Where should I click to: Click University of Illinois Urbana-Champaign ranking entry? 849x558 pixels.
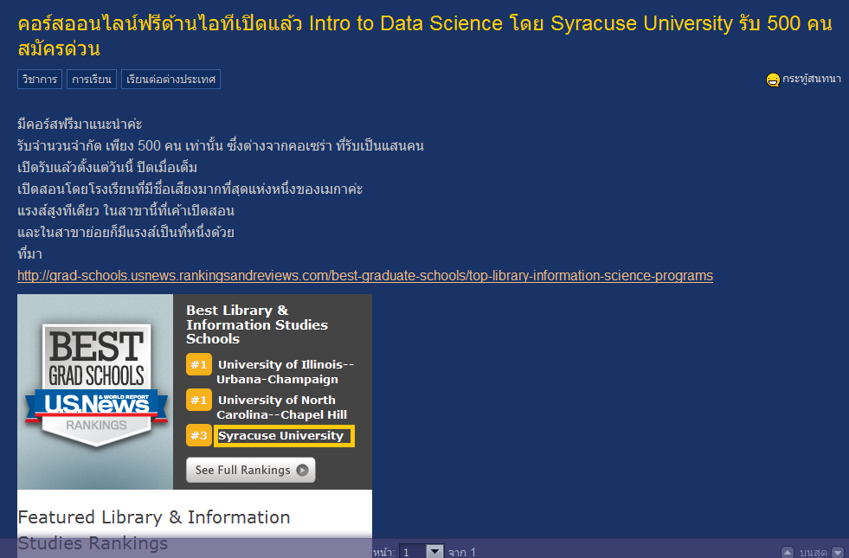(x=286, y=372)
